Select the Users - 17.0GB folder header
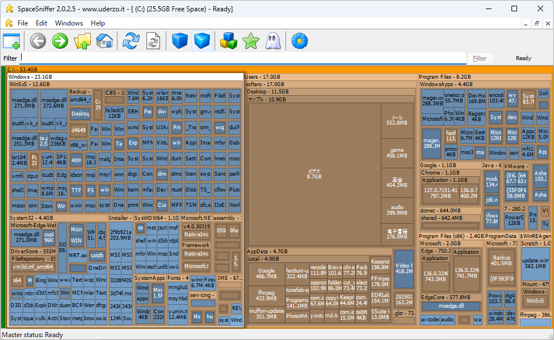 tap(330, 76)
